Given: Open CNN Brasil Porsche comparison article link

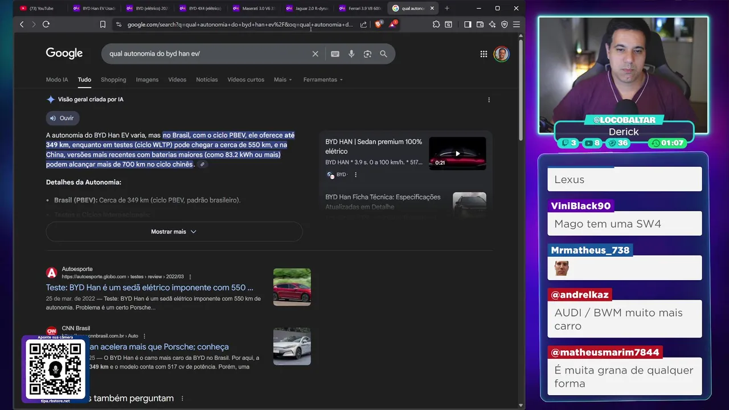Looking at the screenshot, I should coord(158,347).
